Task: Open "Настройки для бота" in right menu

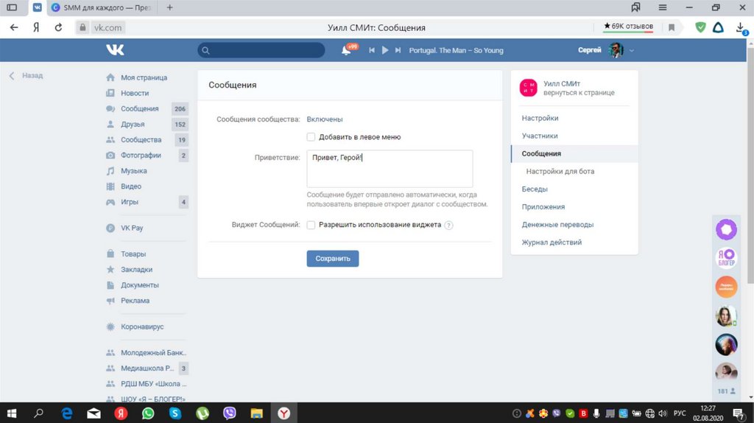Action: point(560,172)
